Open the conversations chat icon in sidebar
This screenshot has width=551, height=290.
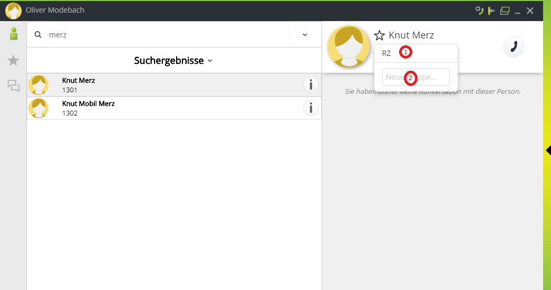click(x=13, y=86)
